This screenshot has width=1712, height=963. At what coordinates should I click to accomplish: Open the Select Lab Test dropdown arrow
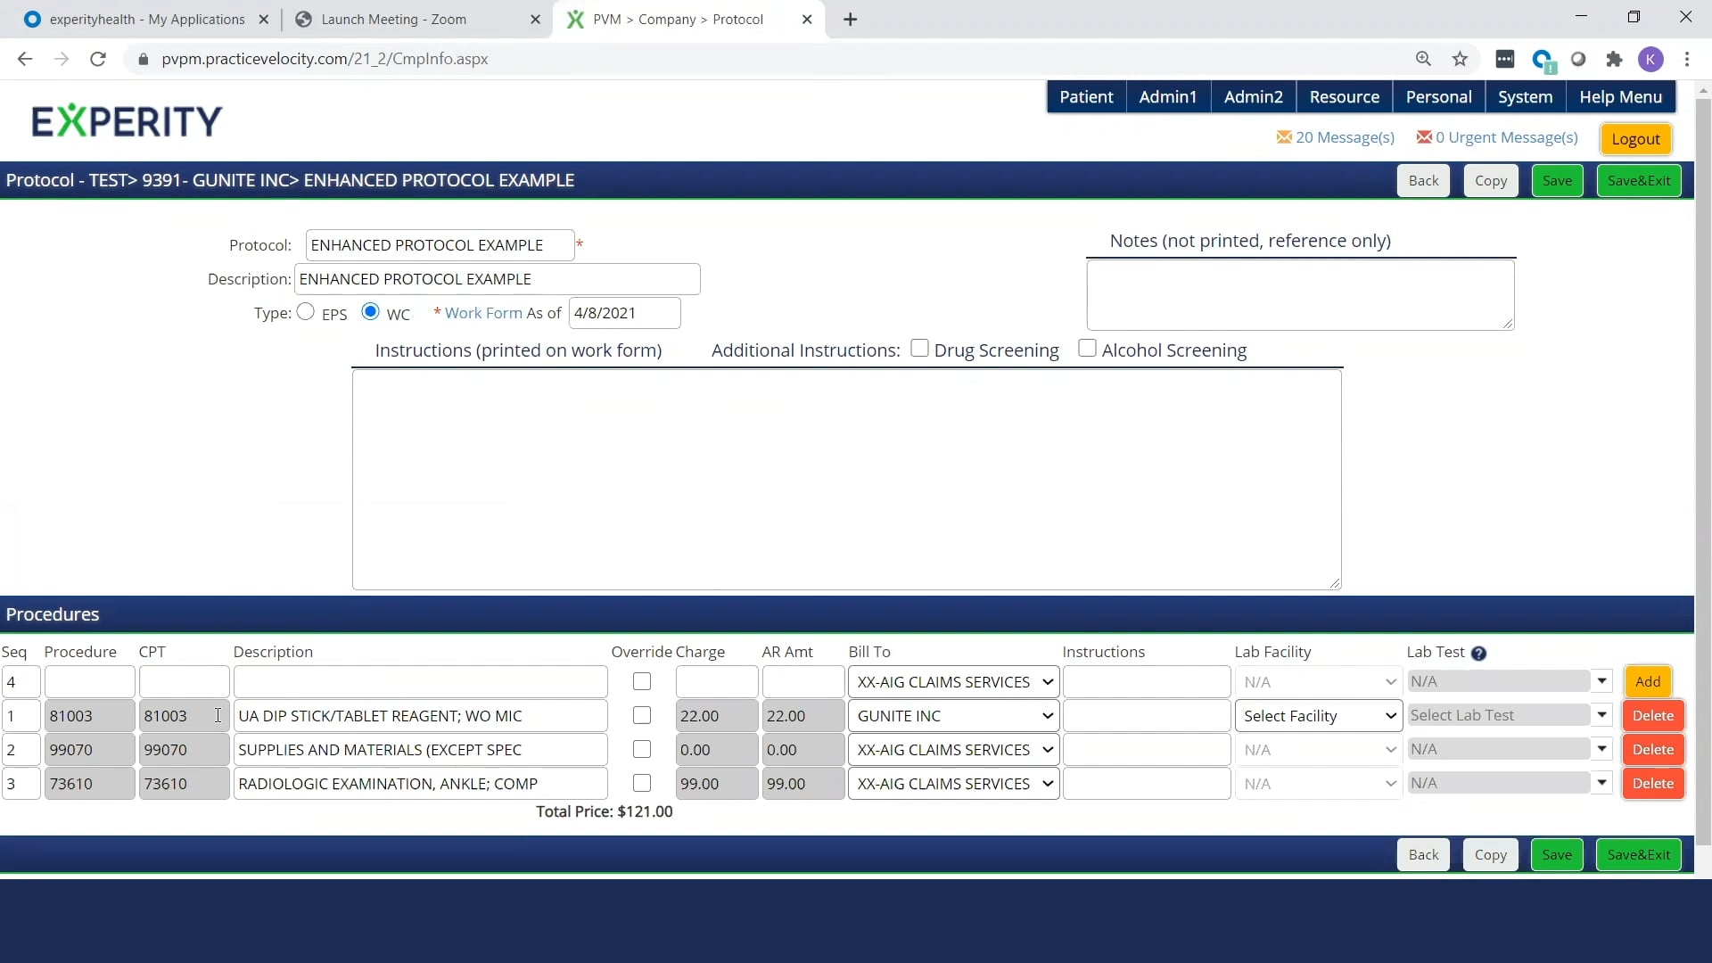pyautogui.click(x=1601, y=715)
